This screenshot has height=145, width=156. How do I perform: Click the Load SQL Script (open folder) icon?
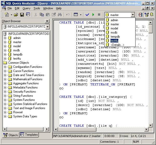click(16, 15)
